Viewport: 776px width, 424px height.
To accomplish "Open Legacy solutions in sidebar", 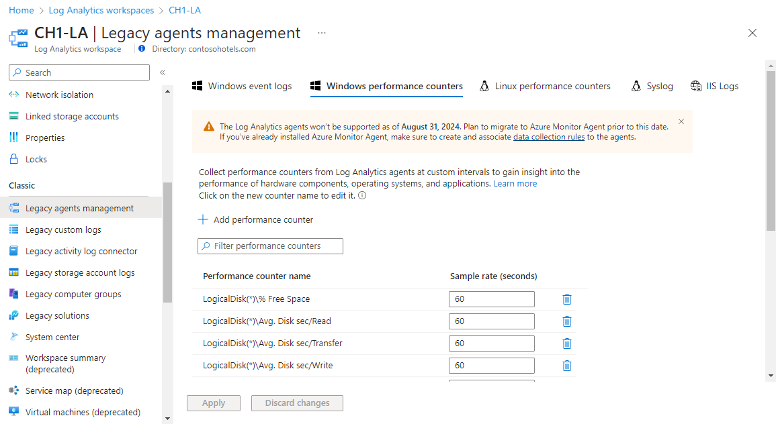I will coord(57,315).
